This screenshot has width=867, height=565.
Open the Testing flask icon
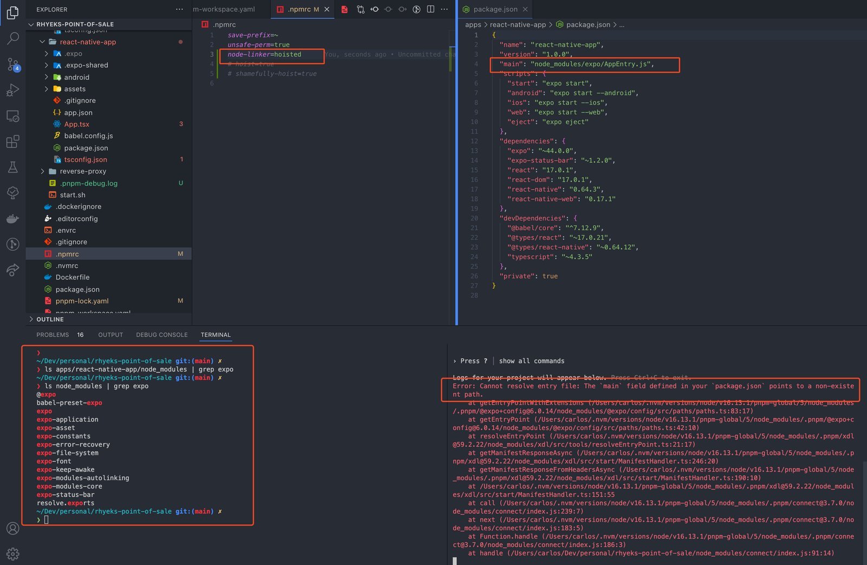[12, 167]
